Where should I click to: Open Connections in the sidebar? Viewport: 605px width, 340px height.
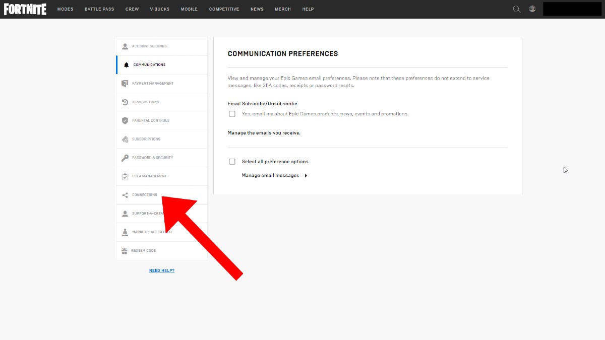point(145,195)
